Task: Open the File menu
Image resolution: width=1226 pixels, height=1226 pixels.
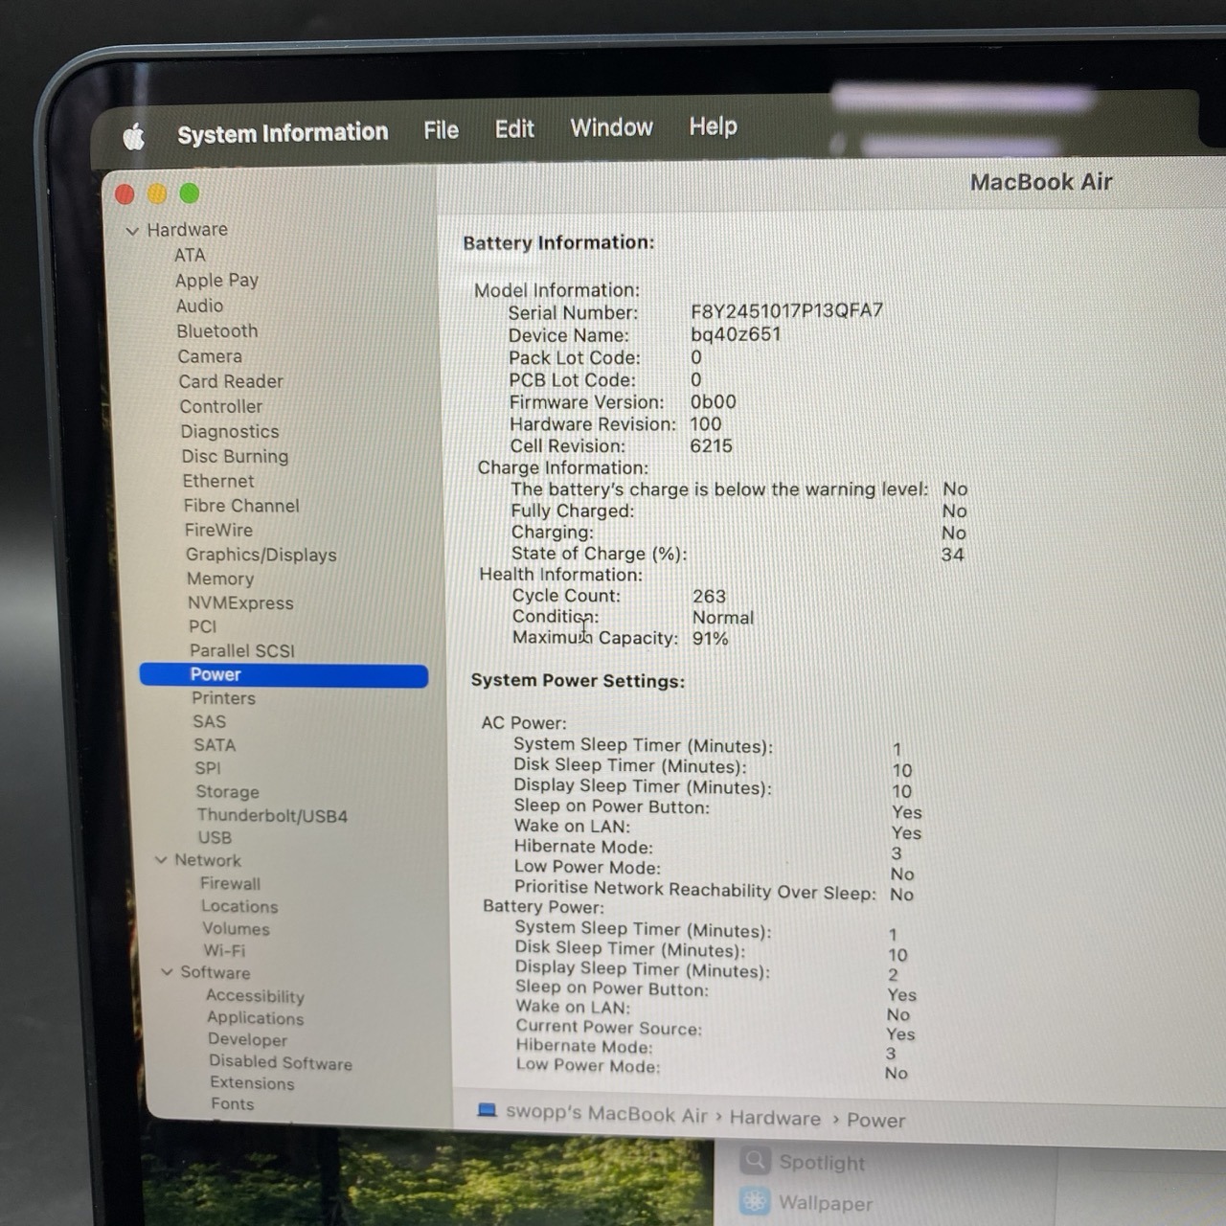Action: point(441,130)
